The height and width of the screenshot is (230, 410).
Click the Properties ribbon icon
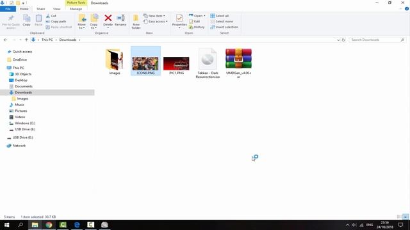179,18
